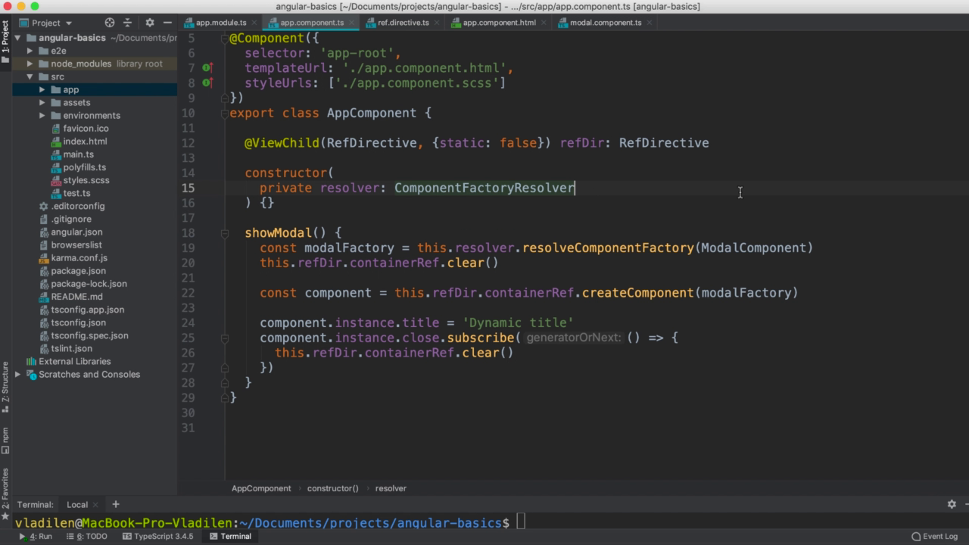969x545 pixels.
Task: Open Project panel gear settings
Action: 150,23
